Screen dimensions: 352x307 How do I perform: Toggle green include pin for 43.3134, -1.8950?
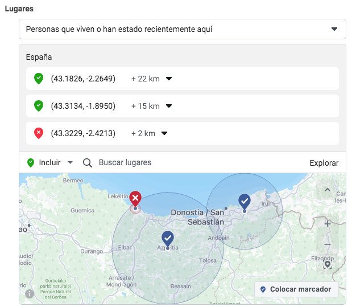click(39, 106)
